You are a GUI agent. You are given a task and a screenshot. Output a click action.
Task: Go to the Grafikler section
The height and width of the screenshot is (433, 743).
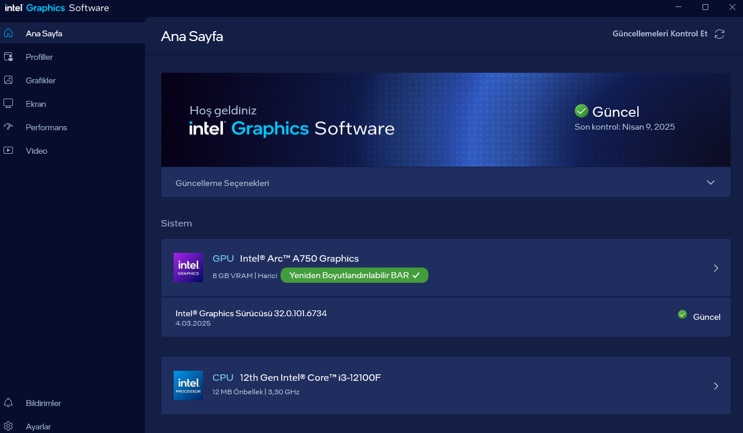click(x=72, y=80)
